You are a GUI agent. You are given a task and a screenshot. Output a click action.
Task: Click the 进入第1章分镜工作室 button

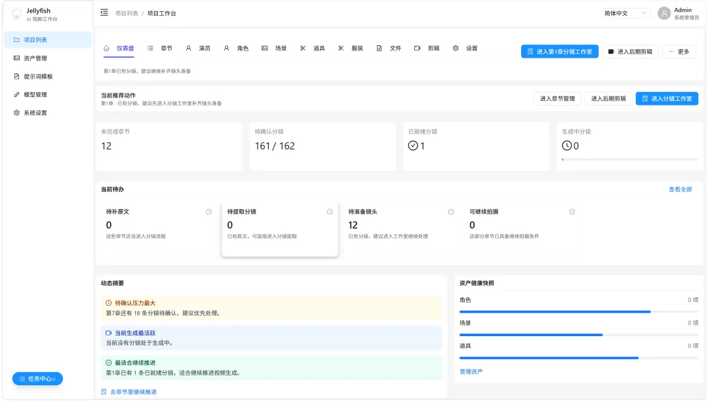[x=559, y=51]
